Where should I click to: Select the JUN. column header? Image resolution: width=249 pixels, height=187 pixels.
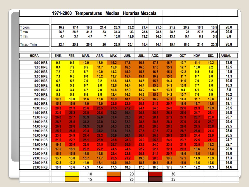click(x=127, y=56)
